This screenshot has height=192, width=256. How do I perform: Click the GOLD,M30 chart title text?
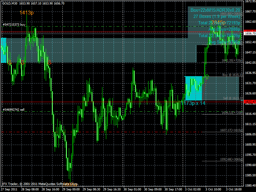point(10,3)
